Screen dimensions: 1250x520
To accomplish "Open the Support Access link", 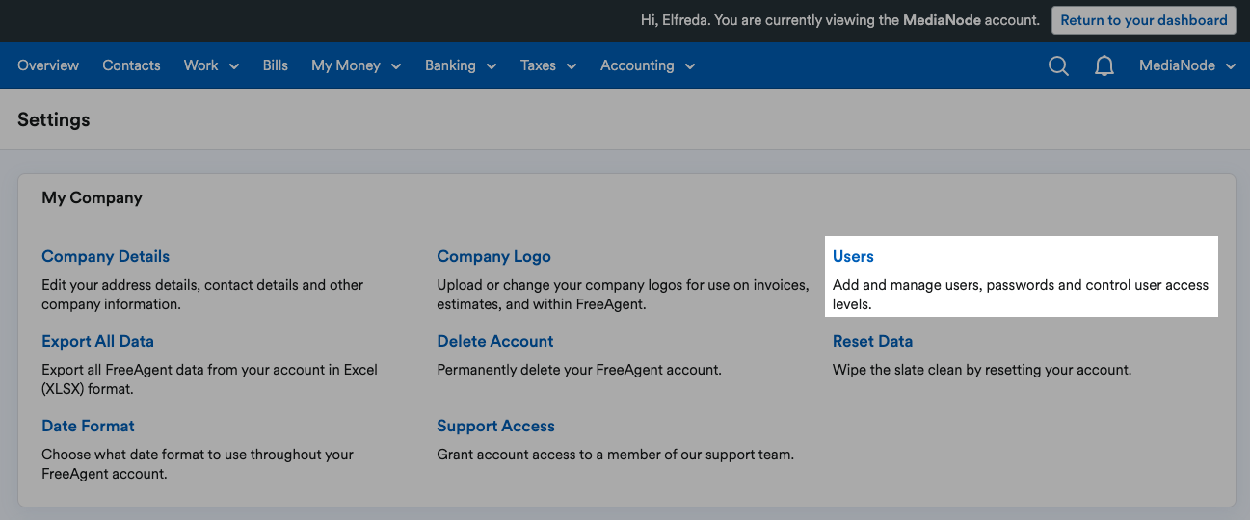I will tap(495, 426).
